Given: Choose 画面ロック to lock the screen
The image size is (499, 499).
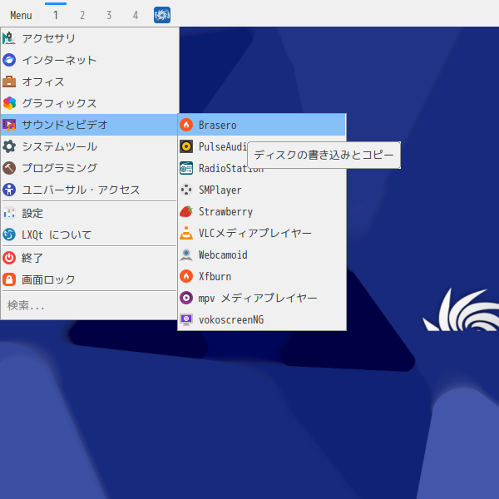Looking at the screenshot, I should [x=89, y=279].
